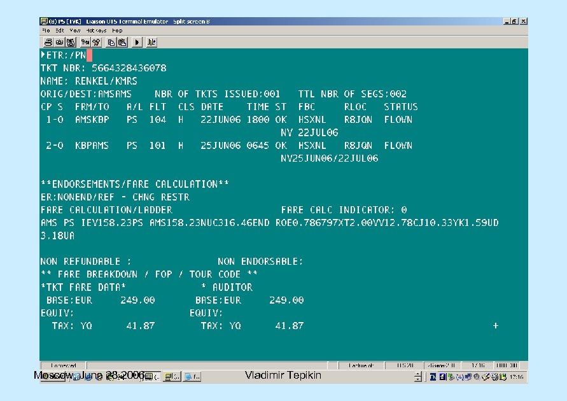This screenshot has height=401, width=567.
Task: Click the ** FARE BREAKDOWN / FOP / TOUR CODE ** heading
Action: [150, 274]
